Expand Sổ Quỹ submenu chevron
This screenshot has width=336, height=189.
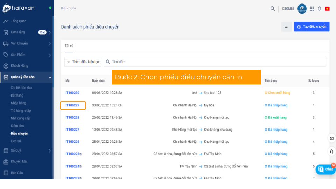(50, 151)
